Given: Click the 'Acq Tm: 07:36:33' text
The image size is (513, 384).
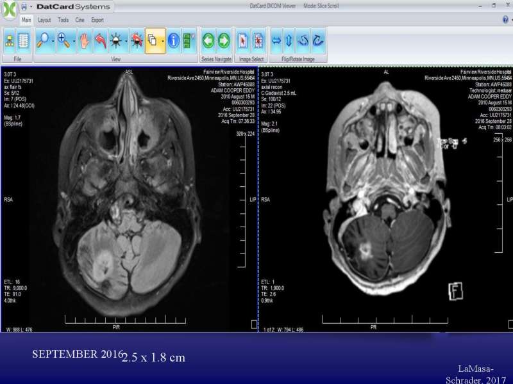Looking at the screenshot, I should (x=238, y=121).
